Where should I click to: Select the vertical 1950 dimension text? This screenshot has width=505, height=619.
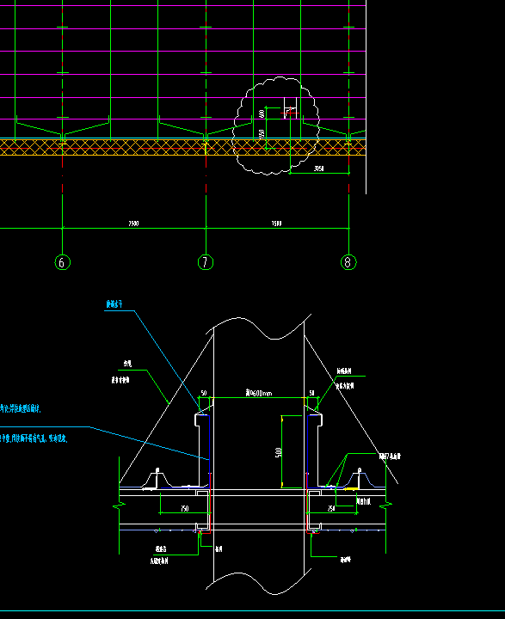point(262,134)
